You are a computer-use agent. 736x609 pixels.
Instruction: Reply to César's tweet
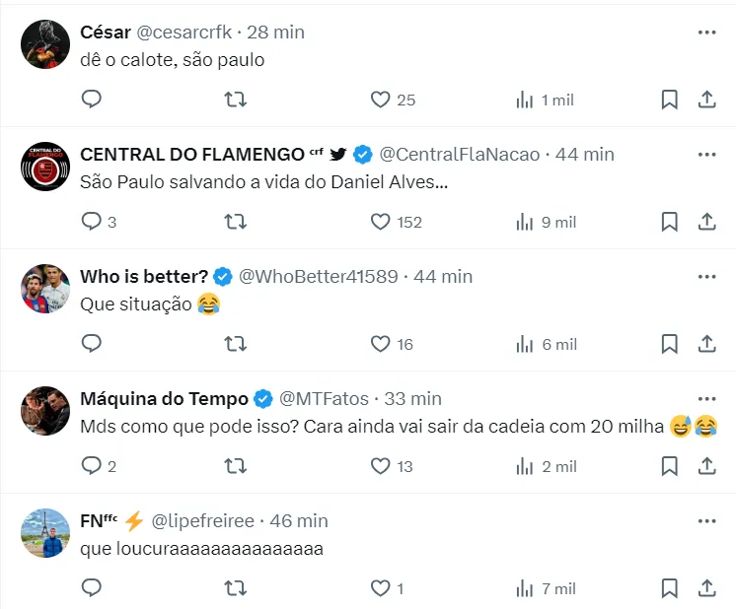coord(92,100)
